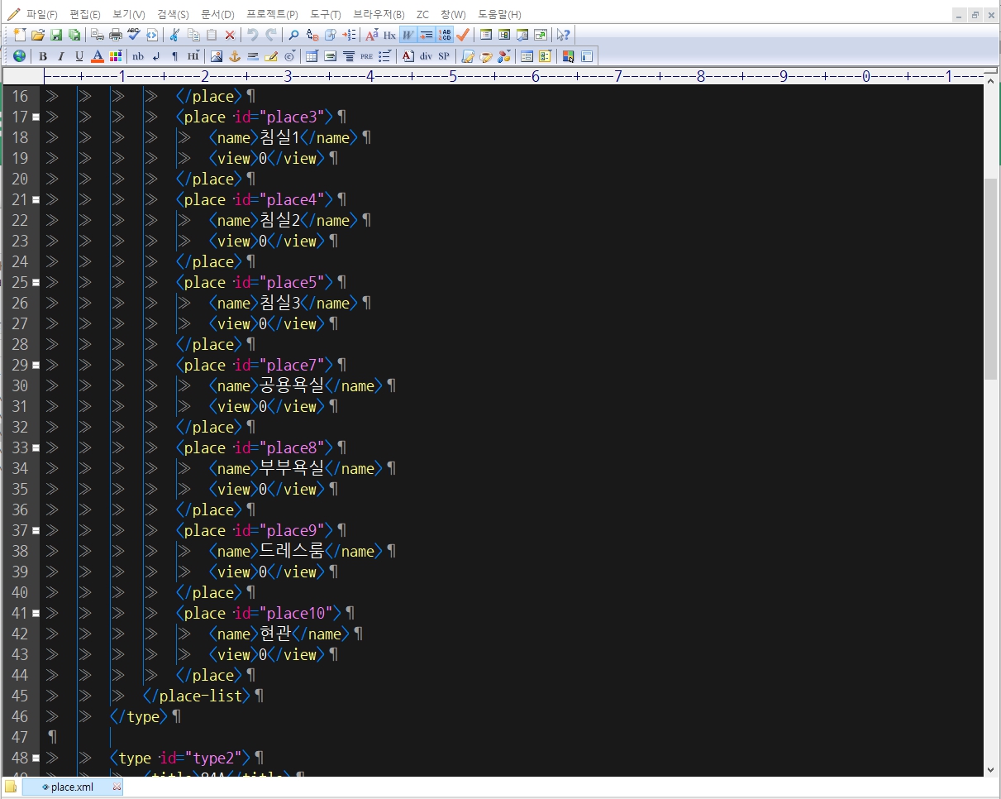Create a new document with the New icon
This screenshot has width=1001, height=799.
click(20, 35)
